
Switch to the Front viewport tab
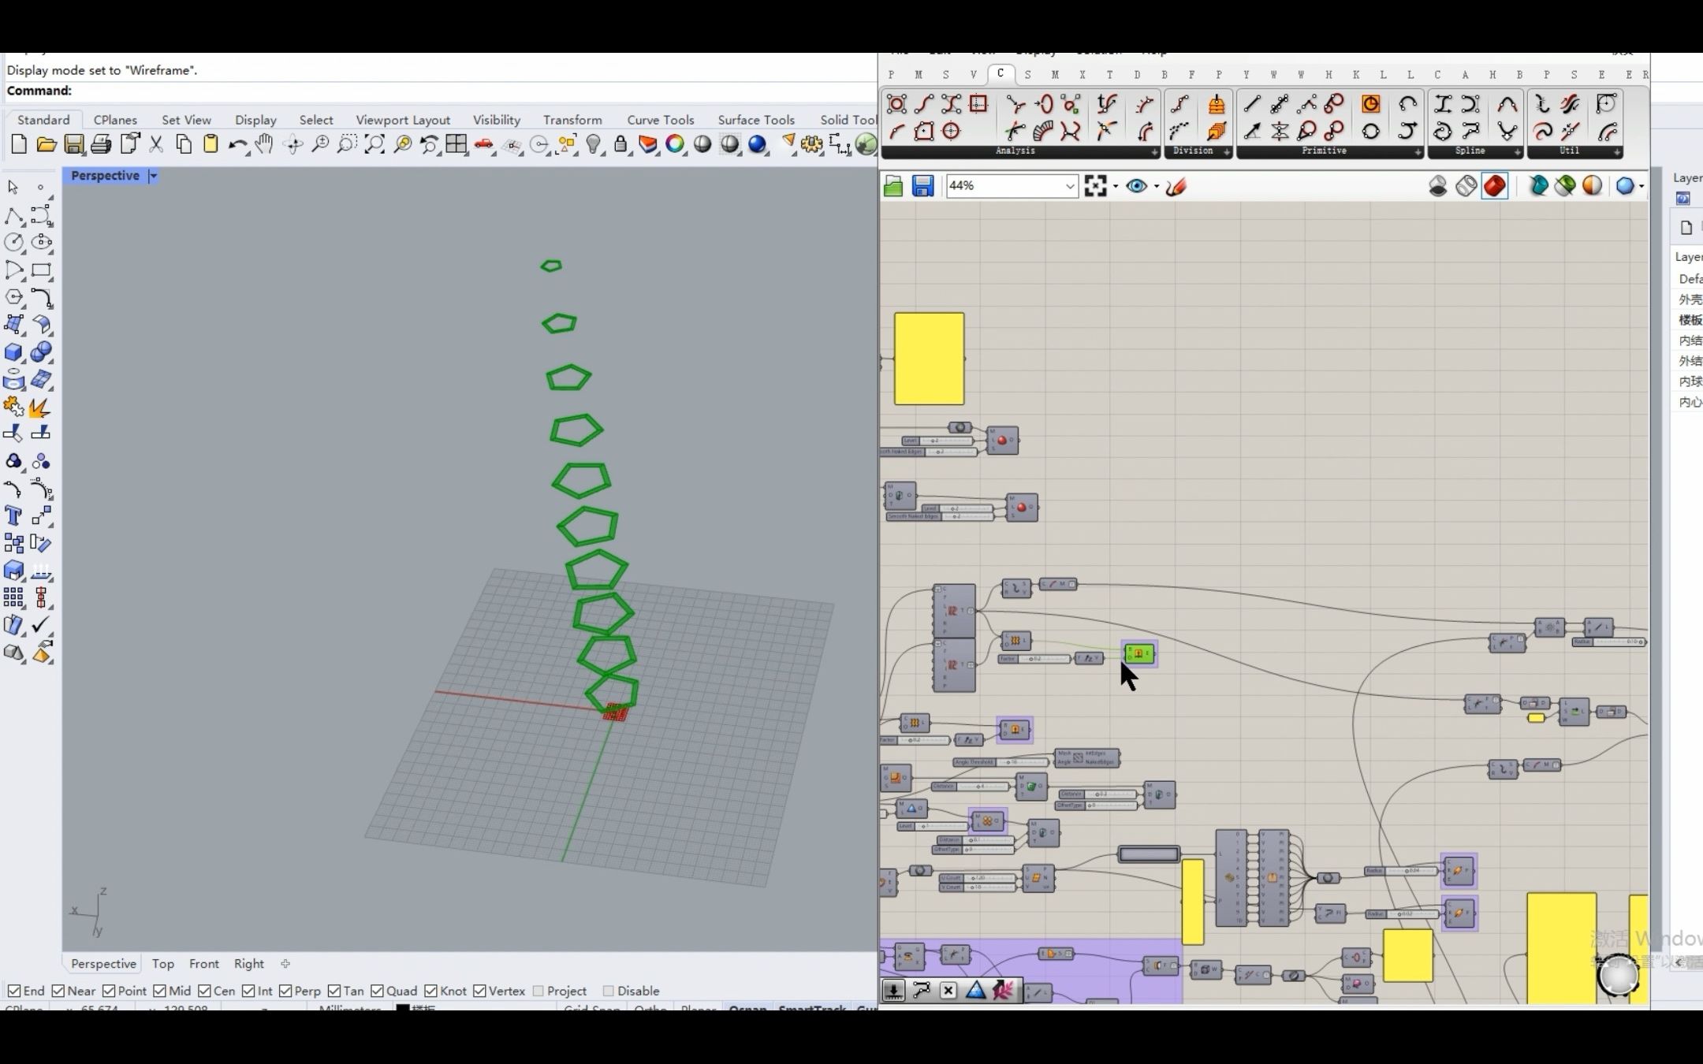pos(204,964)
